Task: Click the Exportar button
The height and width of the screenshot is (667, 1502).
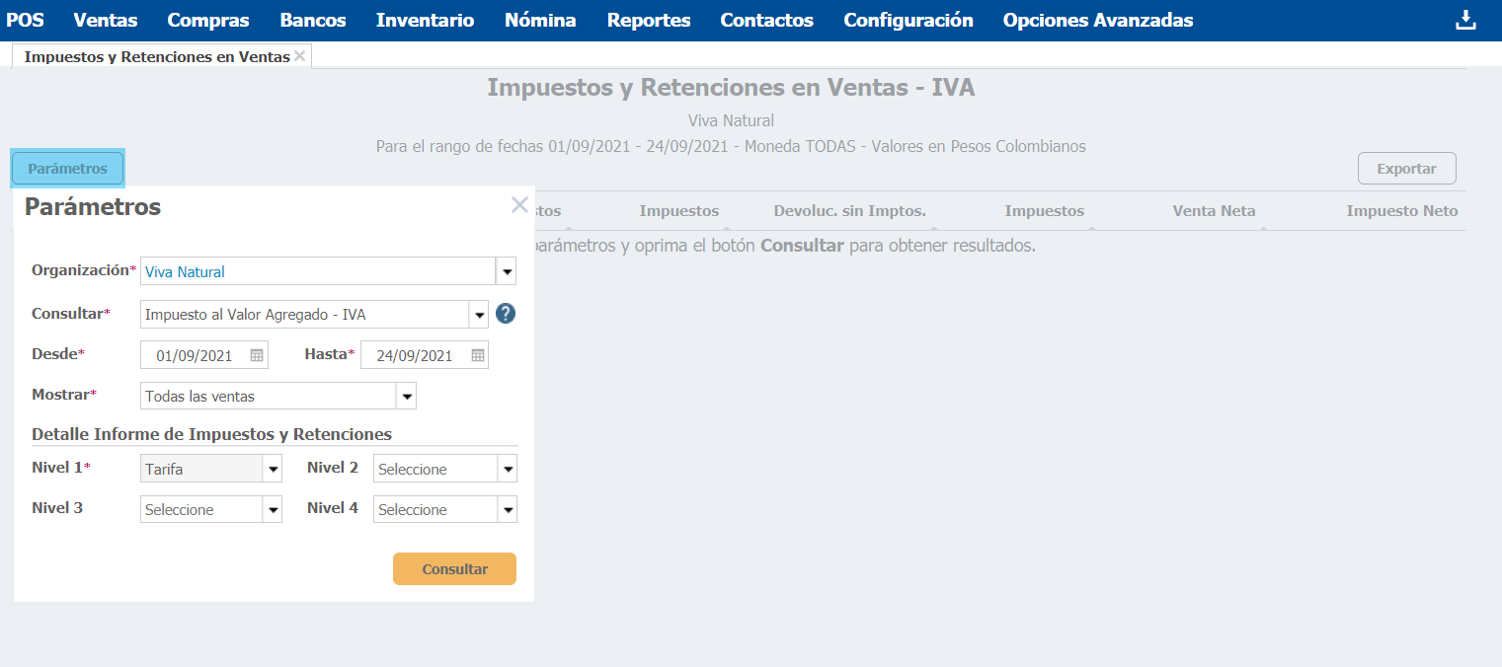Action: [1406, 169]
